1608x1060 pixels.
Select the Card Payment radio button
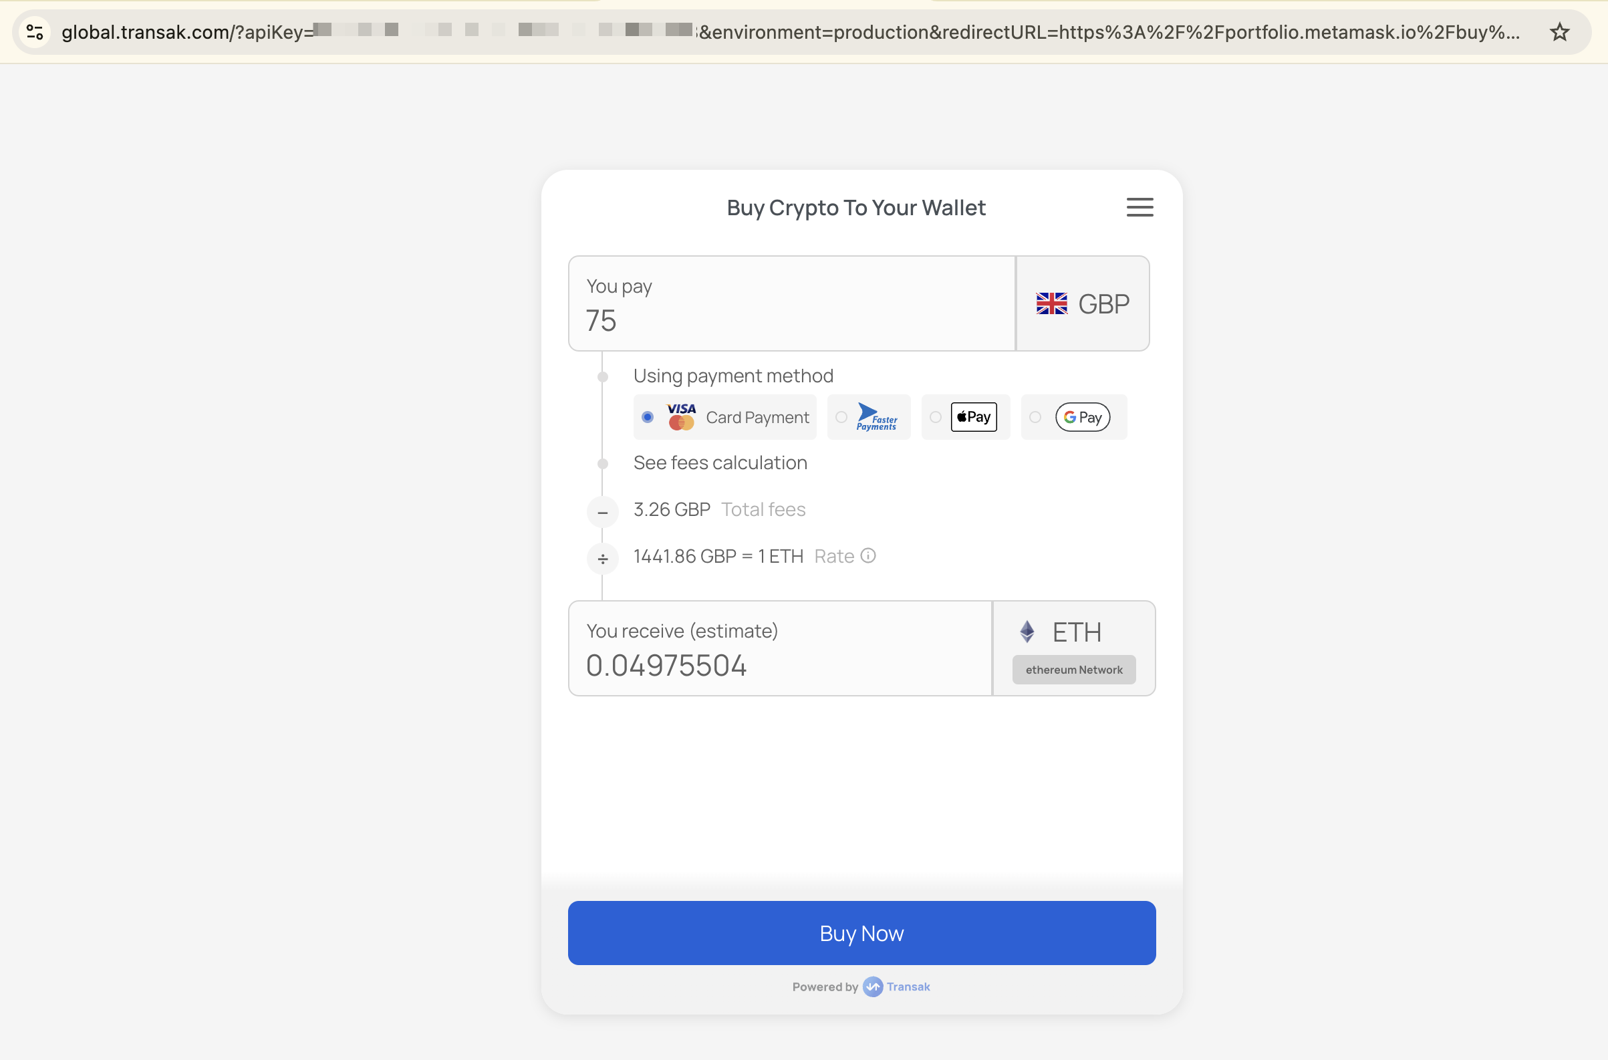pos(648,417)
